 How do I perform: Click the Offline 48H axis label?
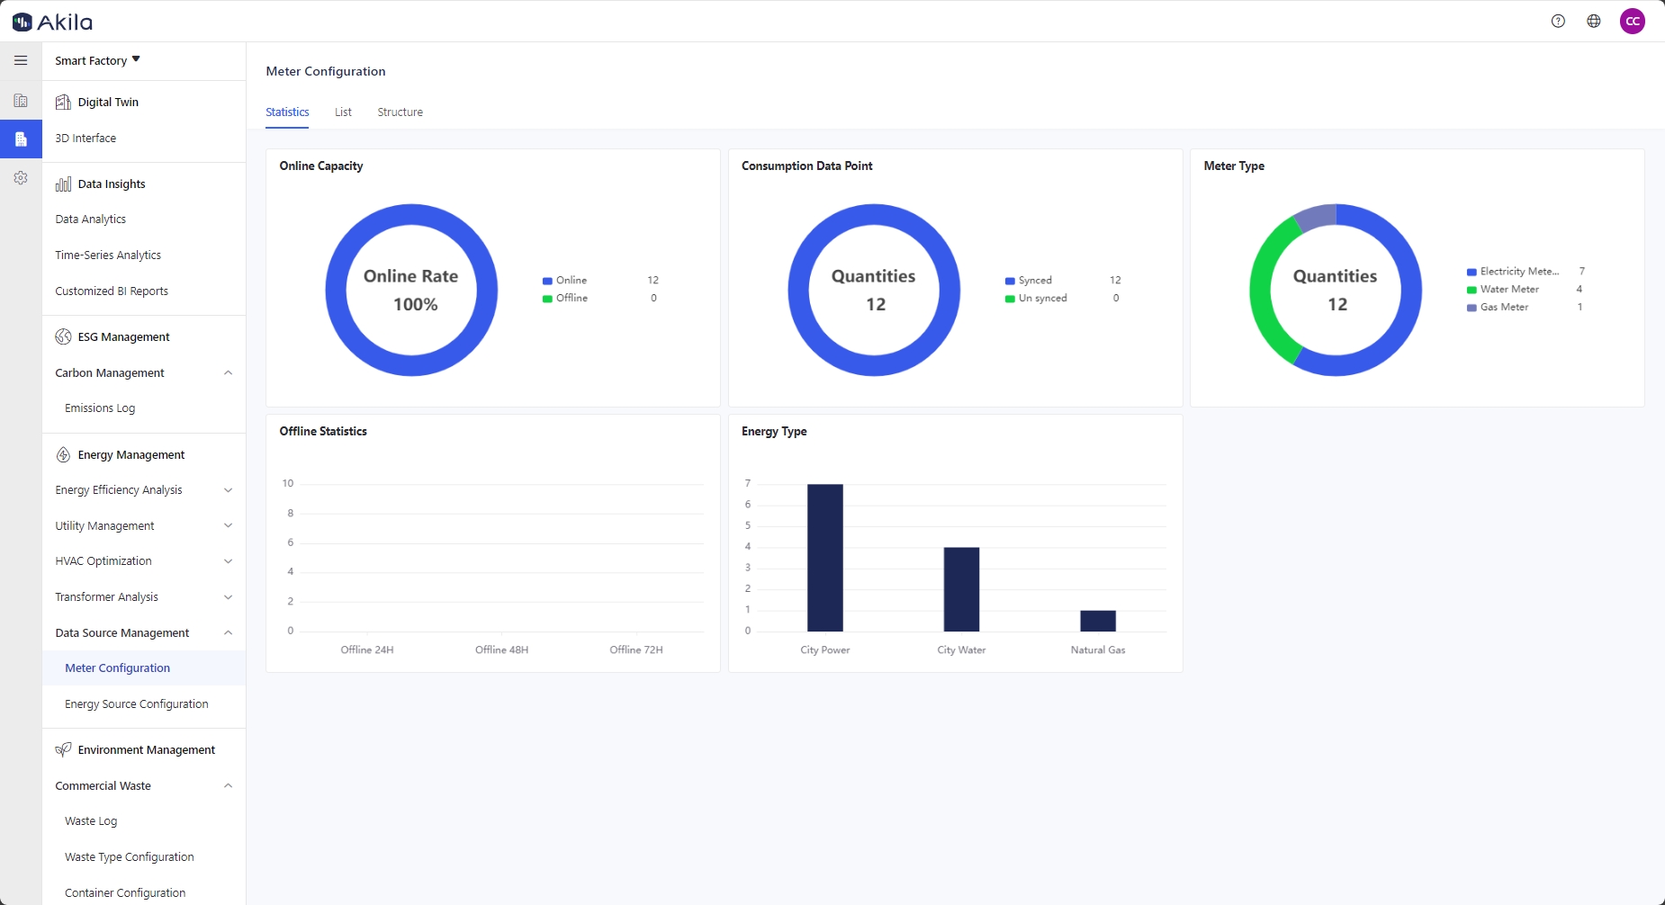coord(501,650)
